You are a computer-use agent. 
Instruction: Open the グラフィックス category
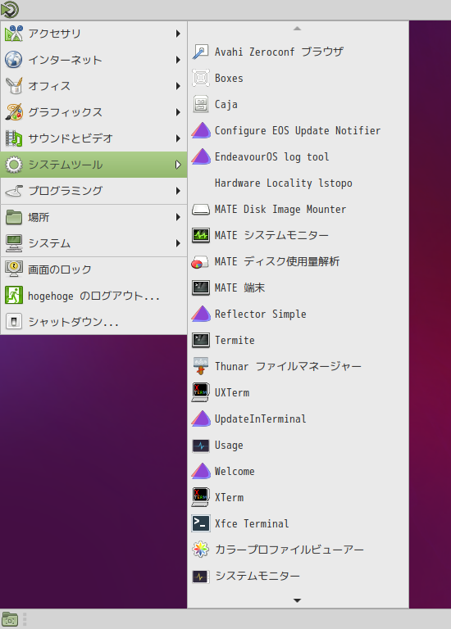coord(94,112)
